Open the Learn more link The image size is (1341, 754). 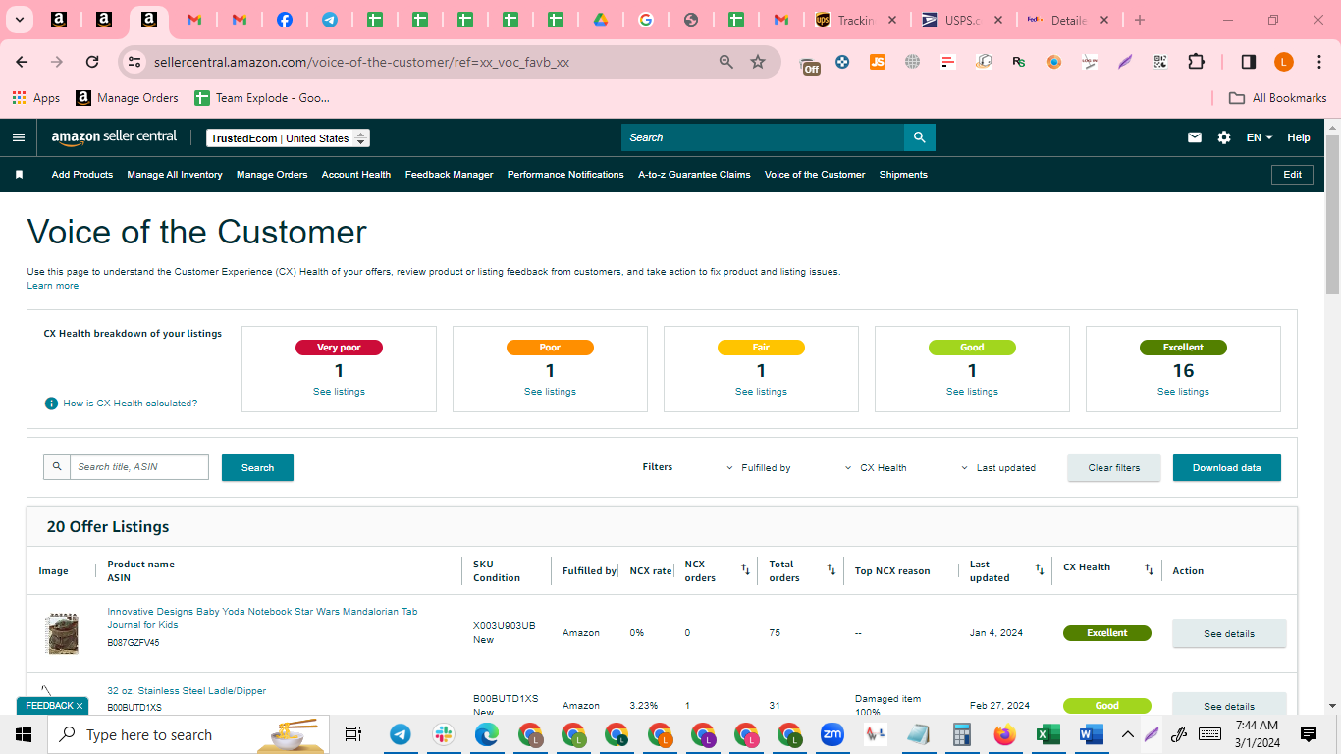pyautogui.click(x=53, y=286)
